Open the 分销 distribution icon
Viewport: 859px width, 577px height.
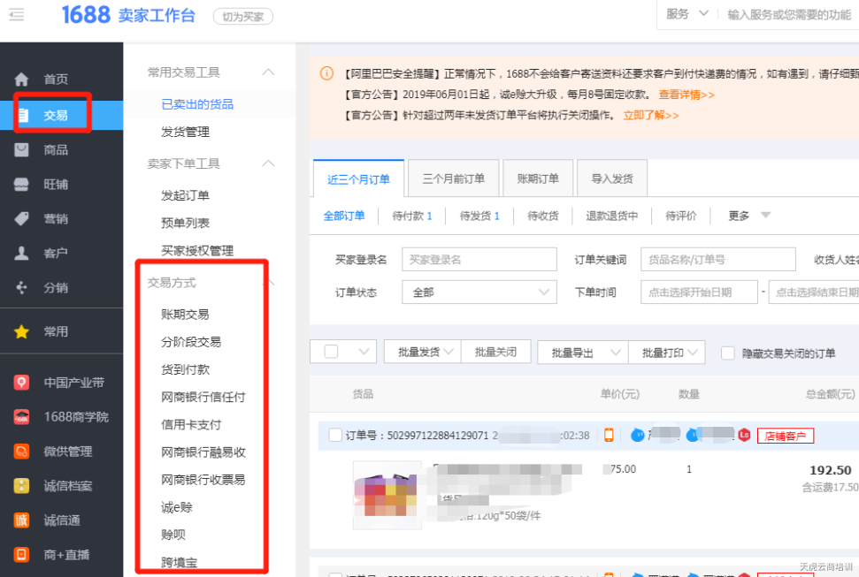(21, 287)
